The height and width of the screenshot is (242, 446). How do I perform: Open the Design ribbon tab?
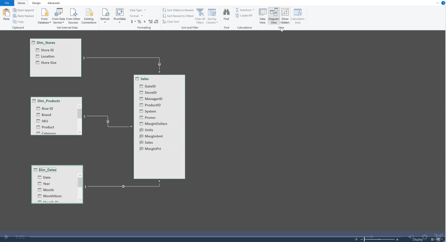[x=36, y=3]
